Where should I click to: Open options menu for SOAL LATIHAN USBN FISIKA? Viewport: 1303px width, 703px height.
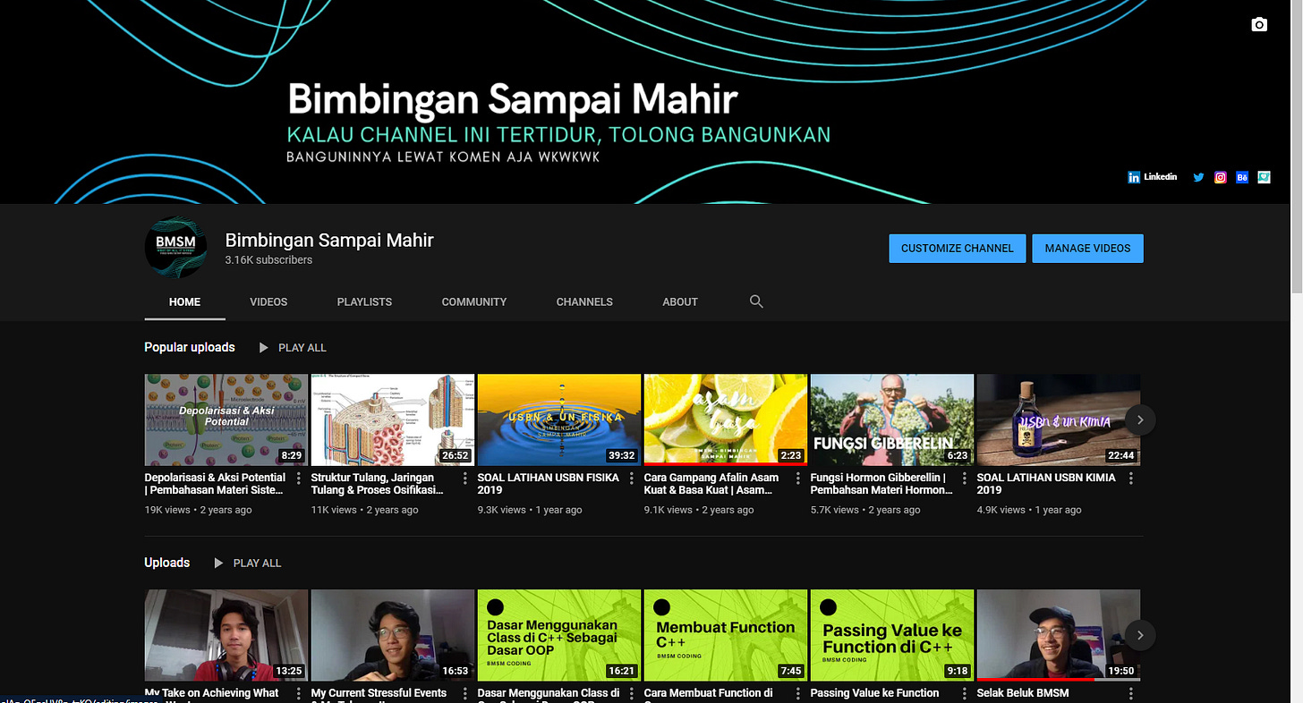coord(632,479)
